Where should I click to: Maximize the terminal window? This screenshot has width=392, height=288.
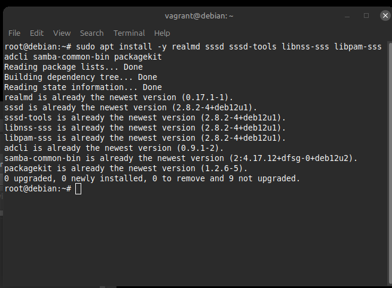(366, 16)
